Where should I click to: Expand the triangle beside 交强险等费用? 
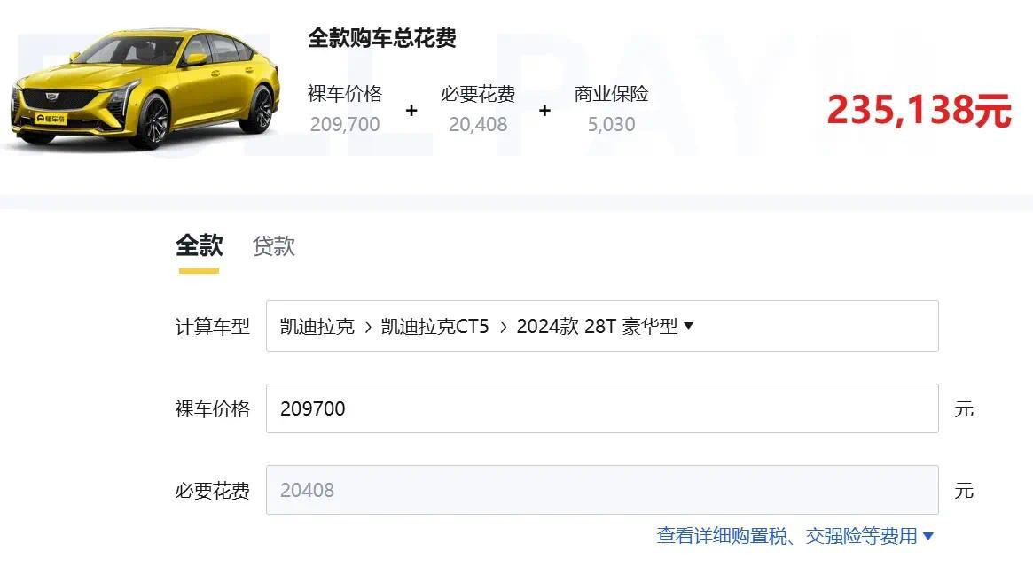pos(928,536)
